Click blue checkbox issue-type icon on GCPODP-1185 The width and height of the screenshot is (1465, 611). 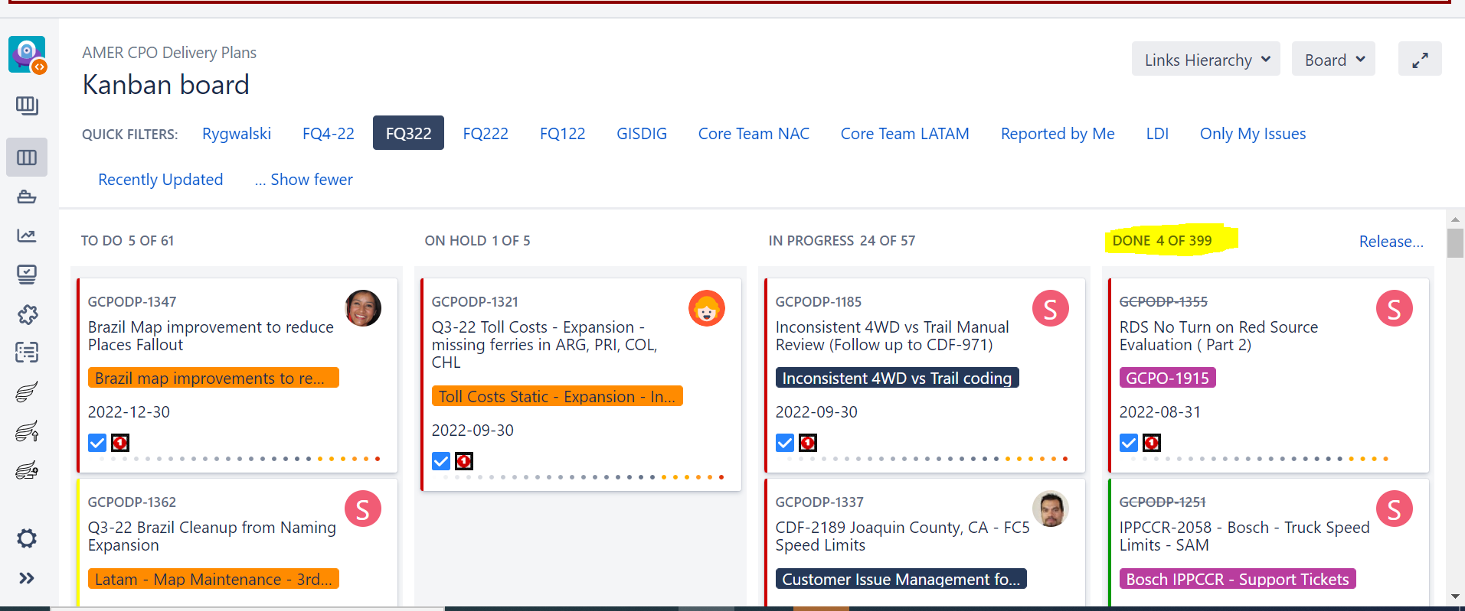click(x=785, y=443)
